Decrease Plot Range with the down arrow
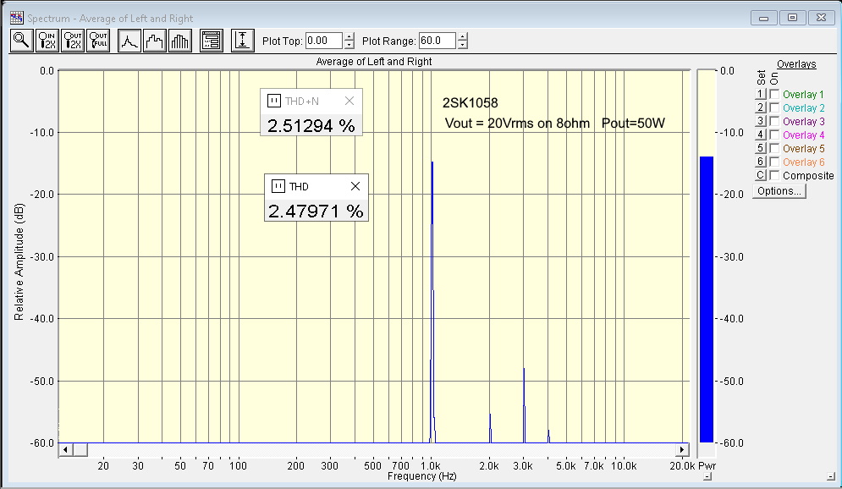This screenshot has height=489, width=842. (x=462, y=45)
